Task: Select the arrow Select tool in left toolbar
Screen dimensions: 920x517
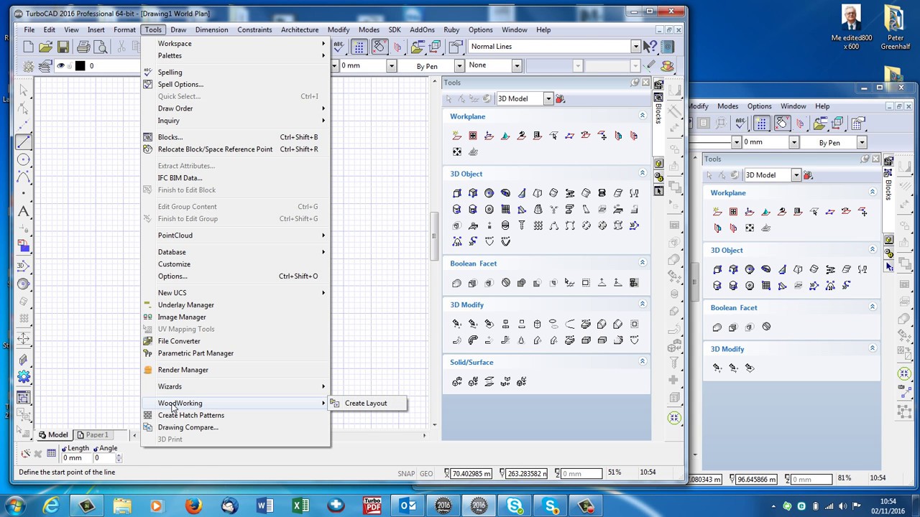Action: [x=24, y=90]
